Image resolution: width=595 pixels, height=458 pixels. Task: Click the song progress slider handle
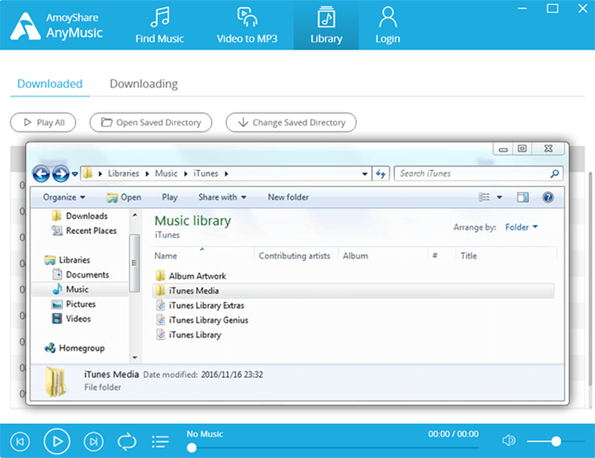[x=192, y=448]
